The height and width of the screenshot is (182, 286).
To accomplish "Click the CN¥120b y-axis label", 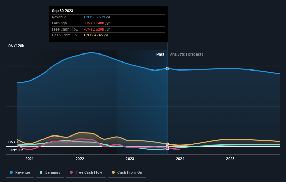I will 16,46.
